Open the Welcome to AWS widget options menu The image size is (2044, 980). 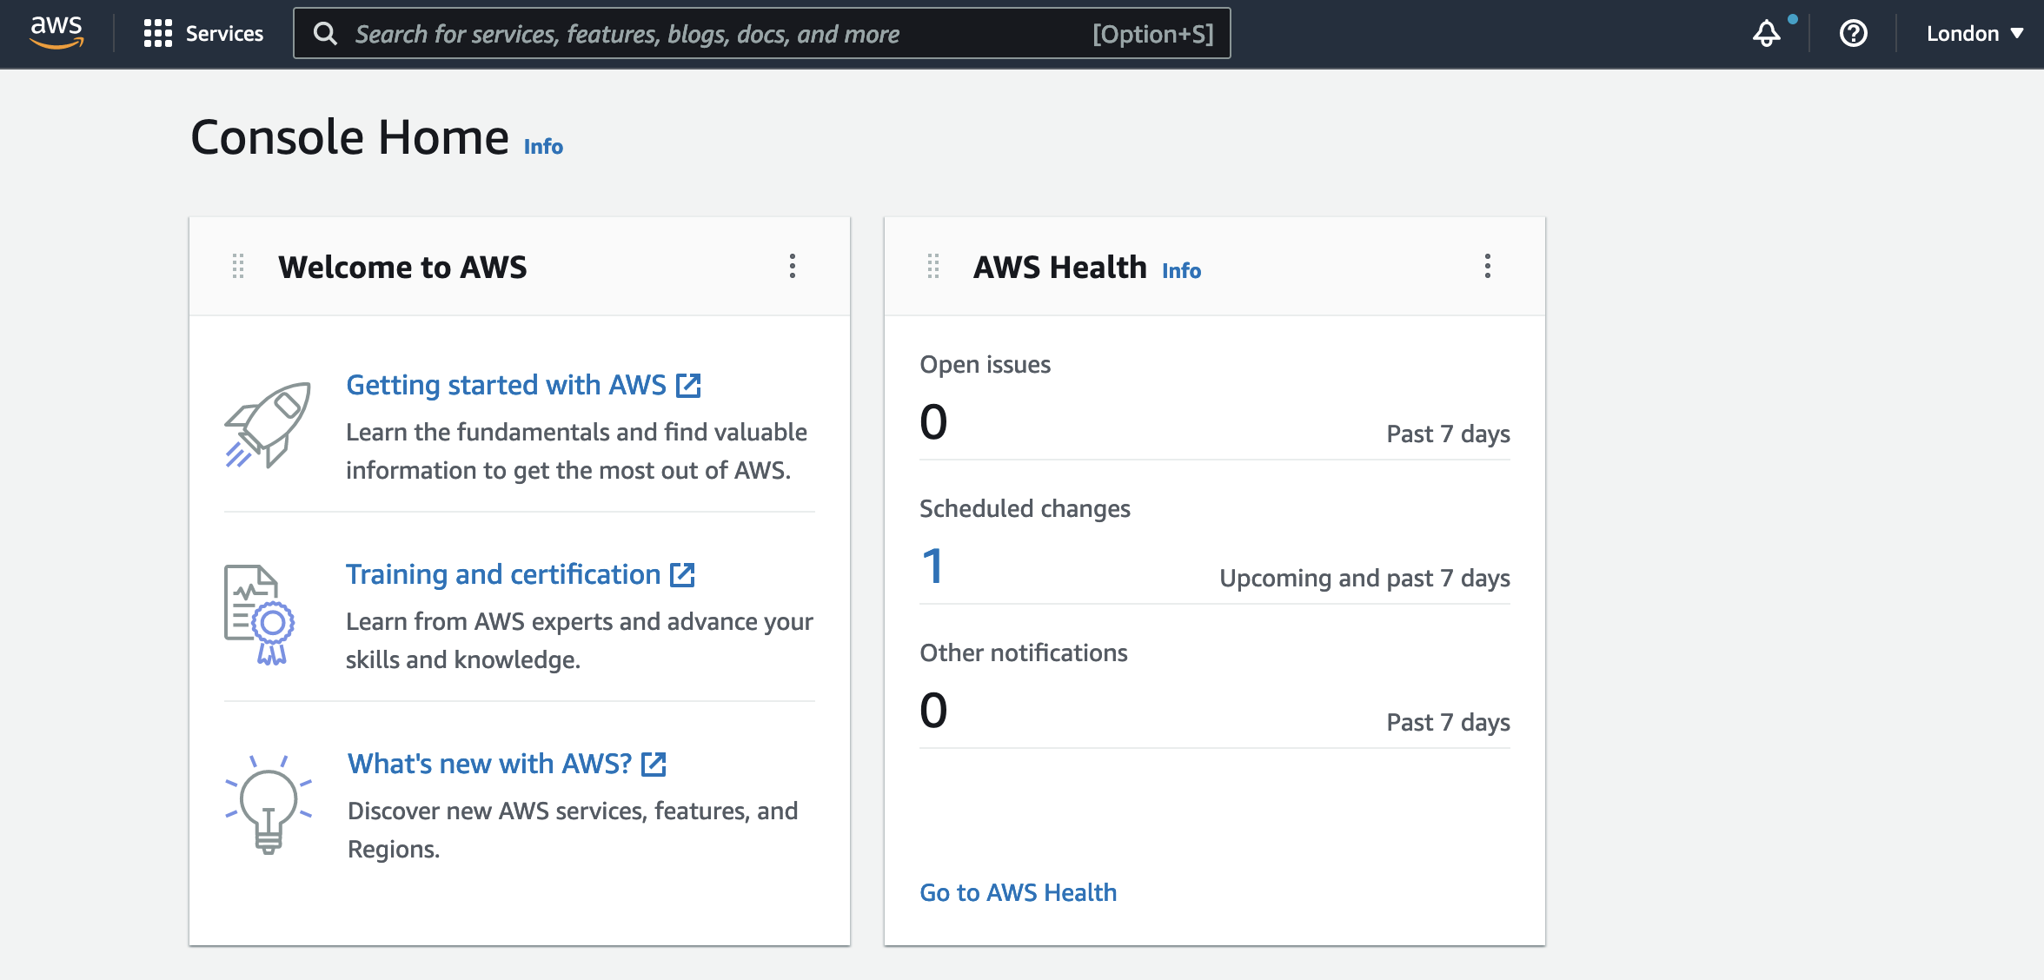792,267
